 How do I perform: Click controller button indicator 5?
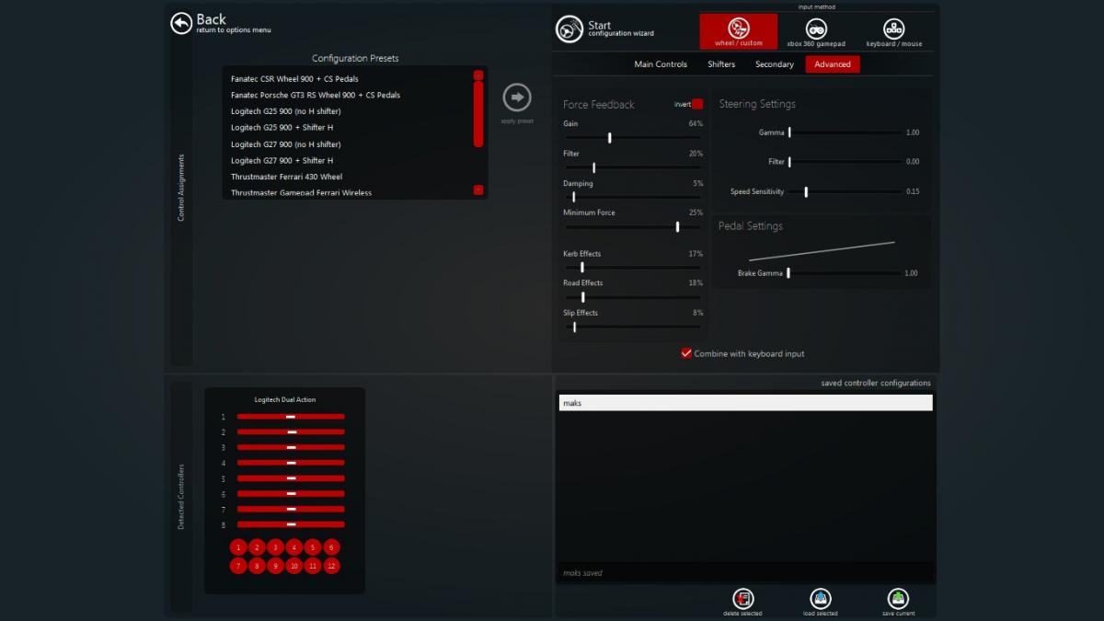coord(312,547)
